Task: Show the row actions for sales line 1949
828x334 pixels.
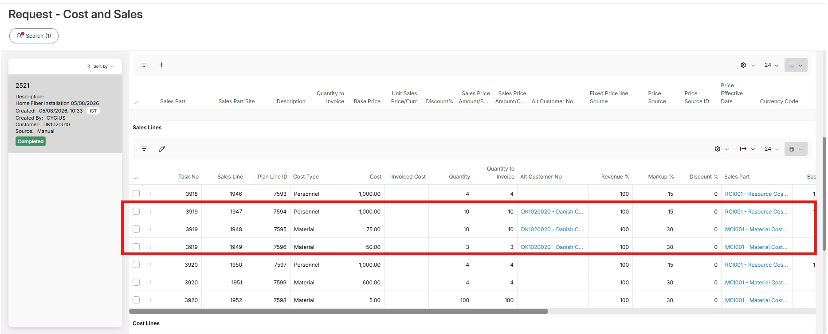Action: [150, 247]
